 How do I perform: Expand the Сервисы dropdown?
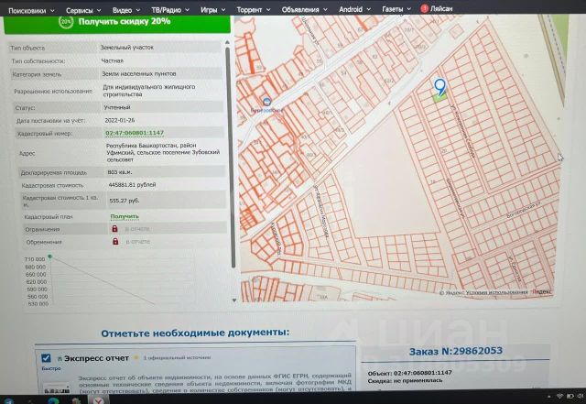83,10
